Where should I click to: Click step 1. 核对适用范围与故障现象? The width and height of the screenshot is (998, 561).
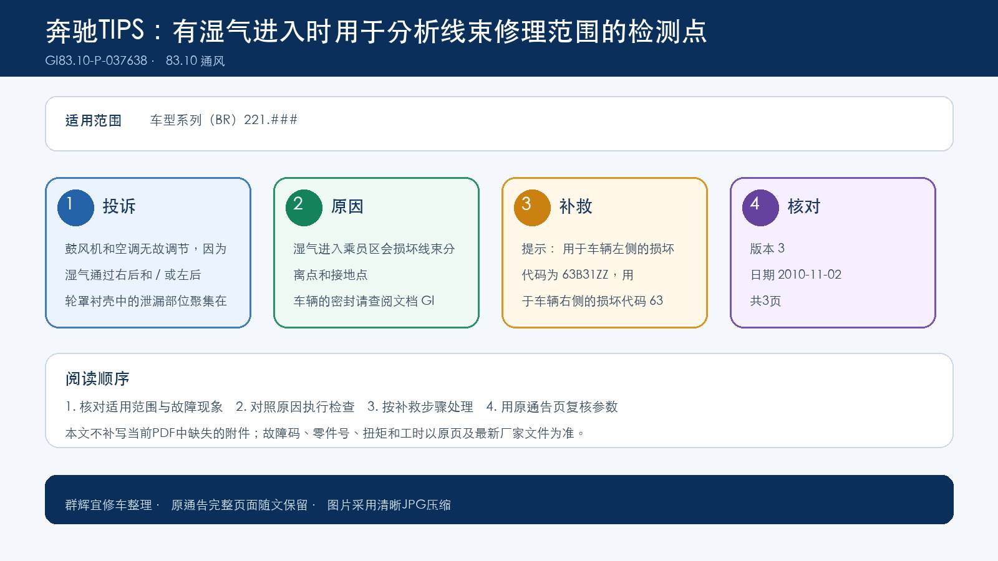point(144,407)
